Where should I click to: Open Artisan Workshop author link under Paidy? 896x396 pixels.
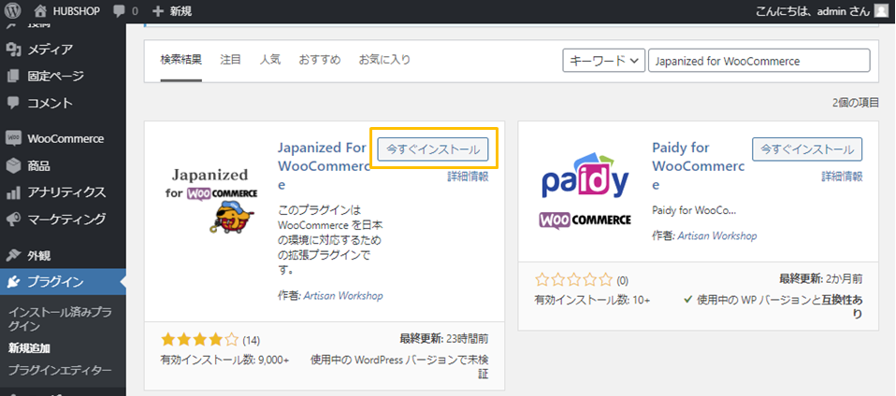coord(716,235)
